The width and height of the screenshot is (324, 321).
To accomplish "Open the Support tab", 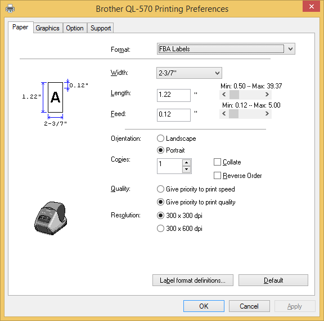I will [101, 28].
